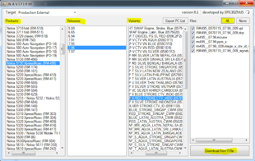Image resolution: width=255 pixels, height=161 pixels.
Task: Click Products horizontal scroll right arrow
Action: pyautogui.click(x=57, y=153)
